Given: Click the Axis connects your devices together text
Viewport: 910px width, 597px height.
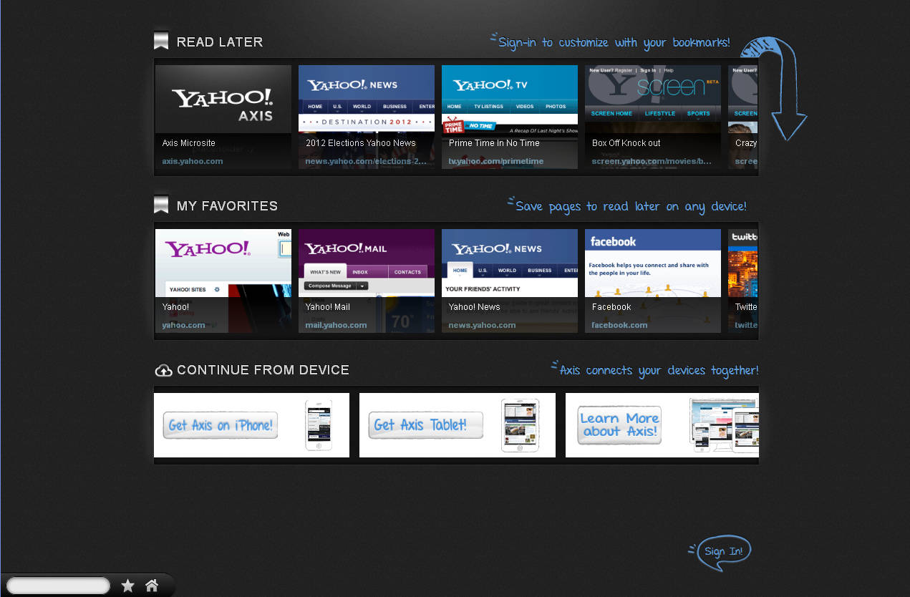Looking at the screenshot, I should (x=659, y=370).
